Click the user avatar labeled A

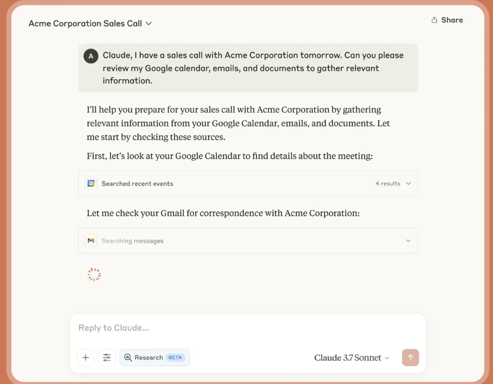tap(91, 56)
